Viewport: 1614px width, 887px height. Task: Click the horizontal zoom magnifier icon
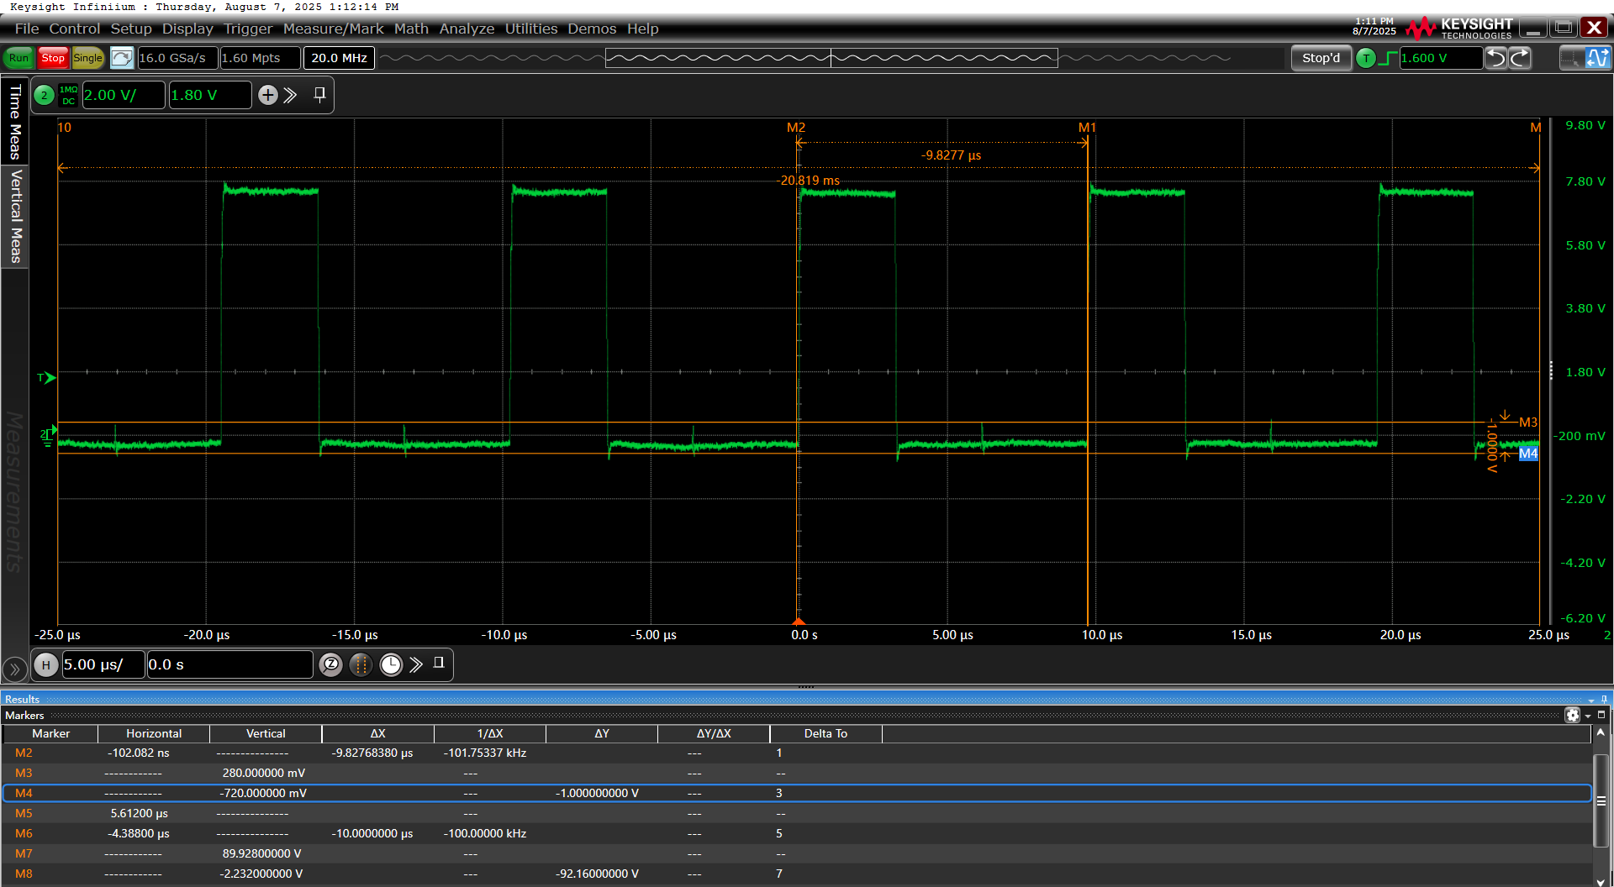point(331,664)
